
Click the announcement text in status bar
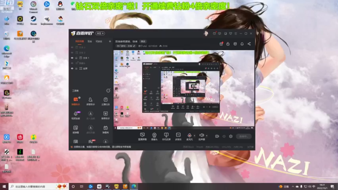point(102,147)
